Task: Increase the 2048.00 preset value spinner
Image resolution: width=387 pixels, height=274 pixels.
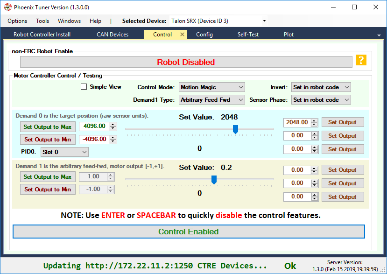Action: click(314, 120)
